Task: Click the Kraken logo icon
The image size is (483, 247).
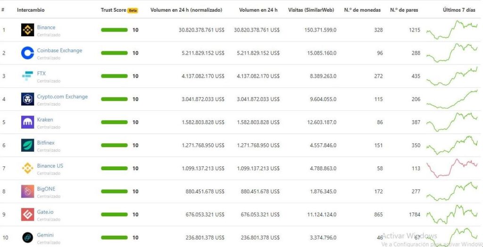Action: tap(27, 122)
